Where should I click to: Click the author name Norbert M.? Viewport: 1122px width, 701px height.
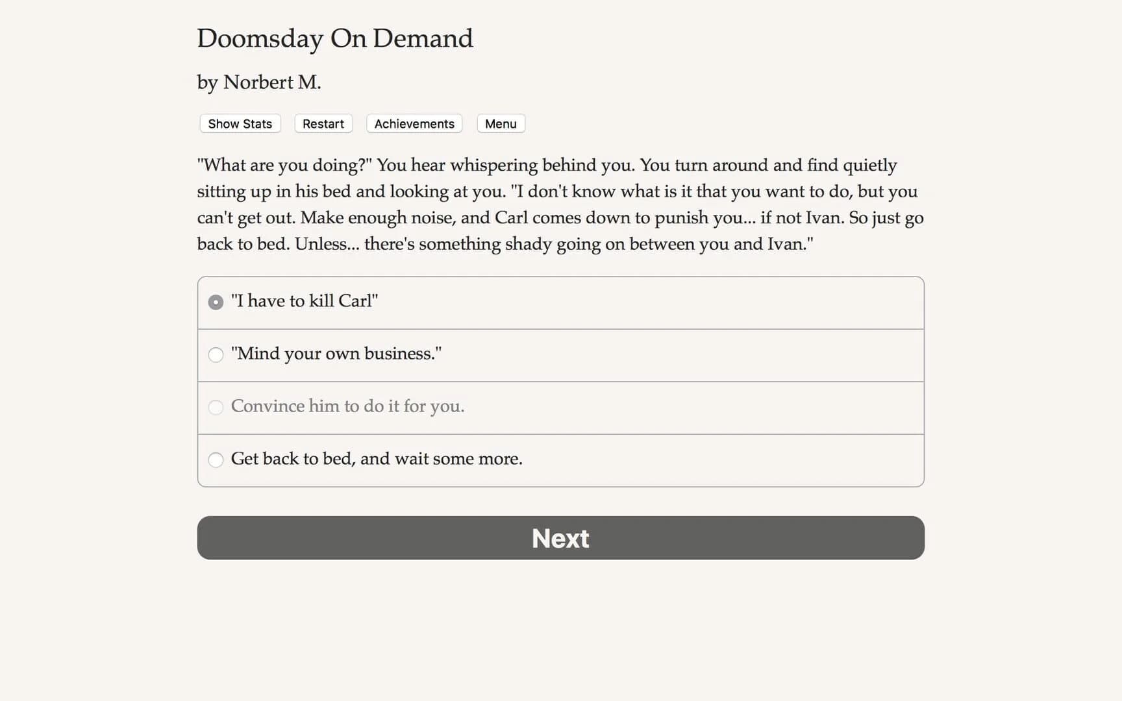pos(258,82)
